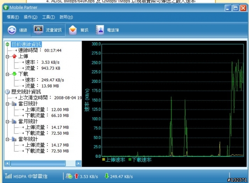Image resolution: width=249 pixels, height=183 pixels.
Task: Click right arrow of tree horizontal scrollbar
Action: click(79, 163)
